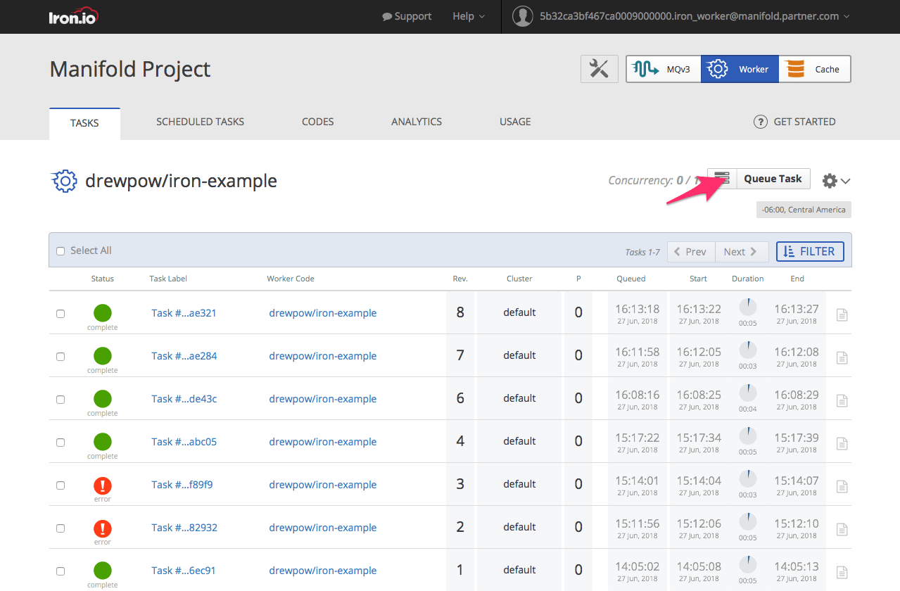Click the user avatar icon

522,16
